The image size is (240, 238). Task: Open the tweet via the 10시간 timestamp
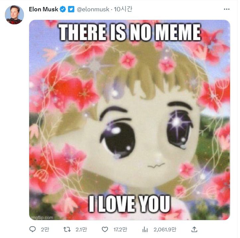pyautogui.click(x=123, y=9)
